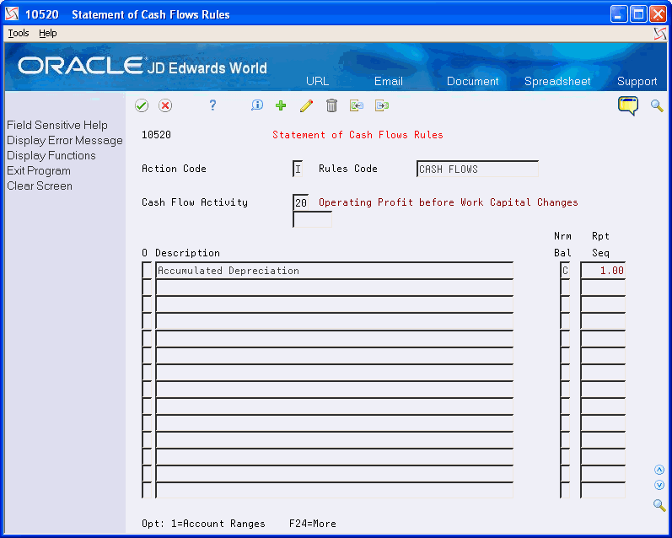Click the red Statement of Cash Flows Rules heading
Screen dimensions: 672x538
coord(358,135)
